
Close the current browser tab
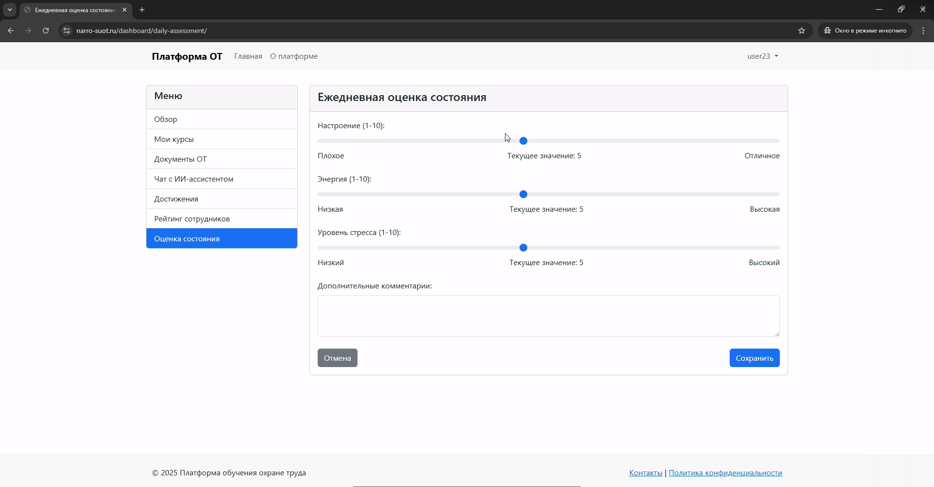125,10
